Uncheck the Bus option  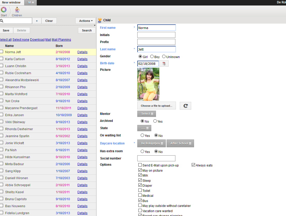[x=140, y=200]
